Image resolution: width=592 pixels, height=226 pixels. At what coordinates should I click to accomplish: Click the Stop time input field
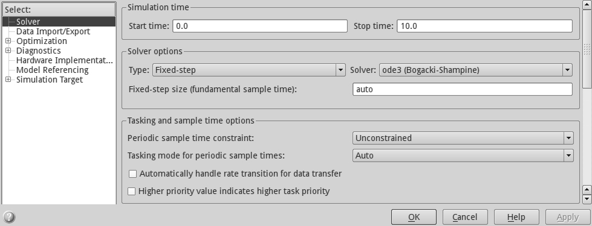[x=484, y=26]
